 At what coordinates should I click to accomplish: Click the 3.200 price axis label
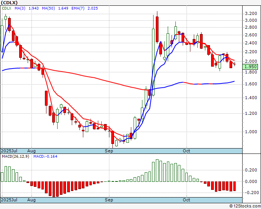click(x=251, y=13)
